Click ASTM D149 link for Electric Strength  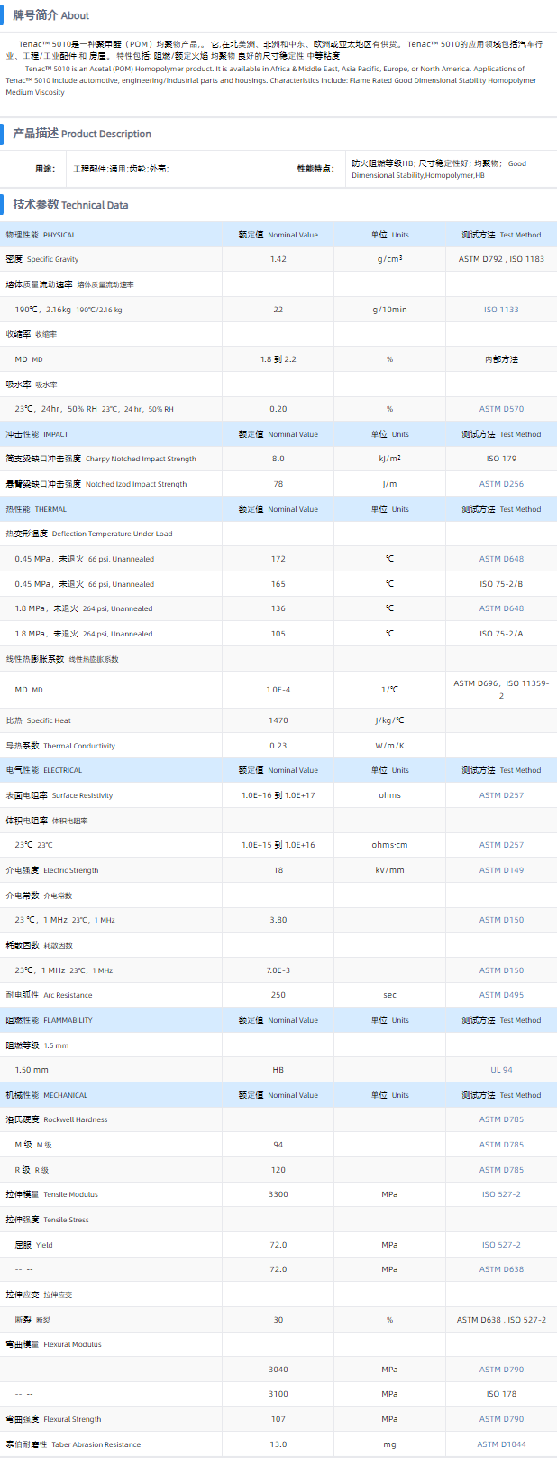501,870
